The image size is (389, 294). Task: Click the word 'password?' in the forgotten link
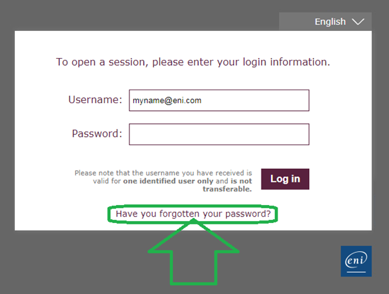(248, 214)
